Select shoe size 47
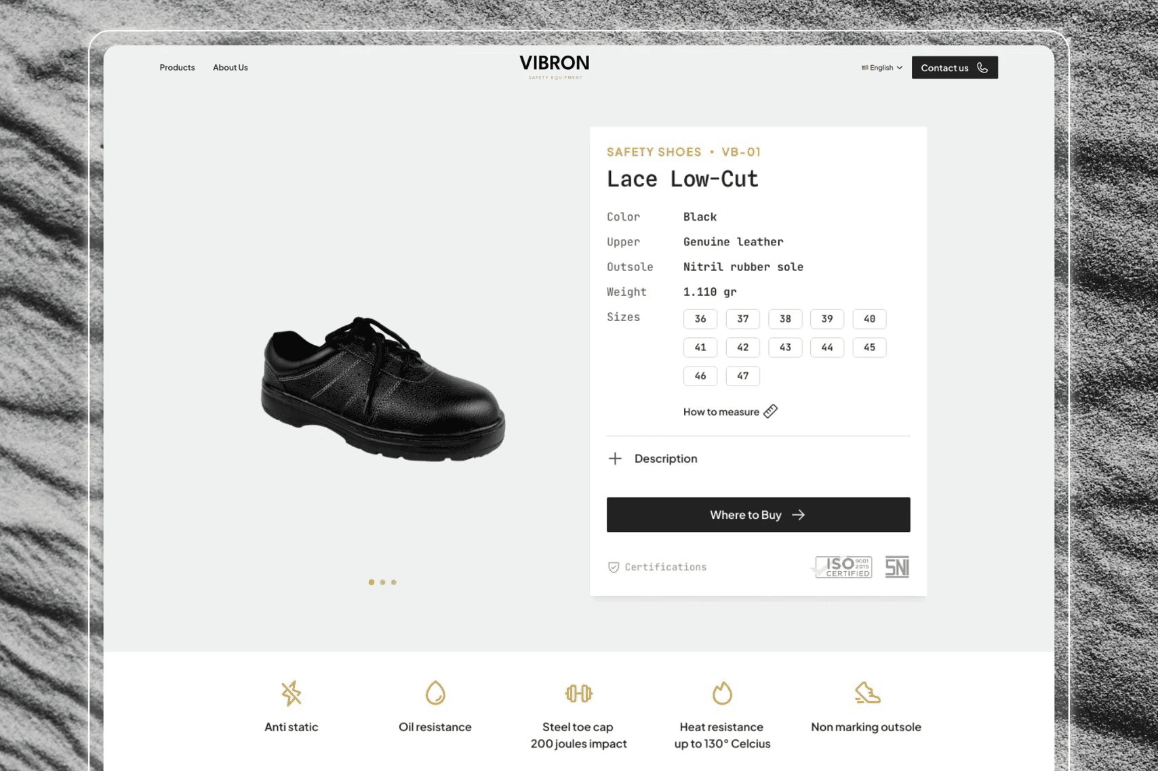Image resolution: width=1158 pixels, height=771 pixels. [743, 375]
